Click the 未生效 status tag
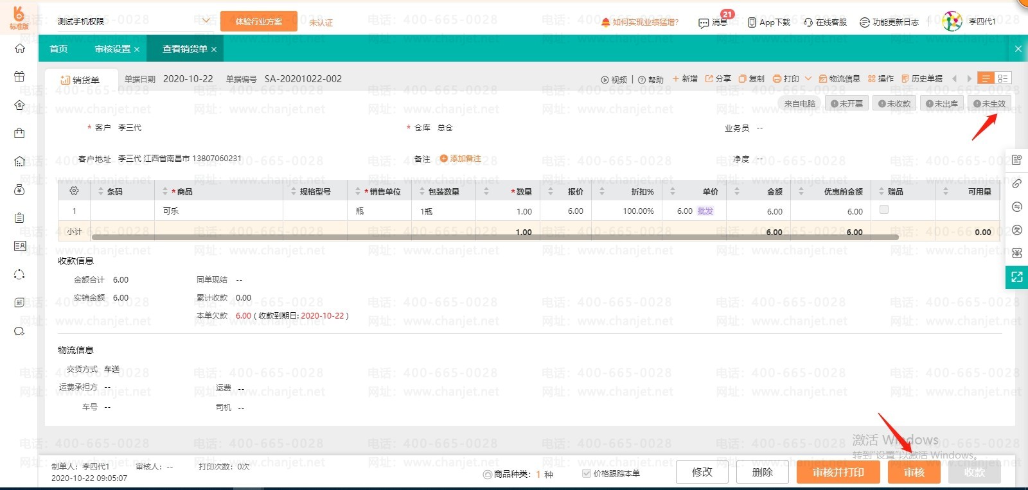1028x490 pixels. (x=989, y=103)
